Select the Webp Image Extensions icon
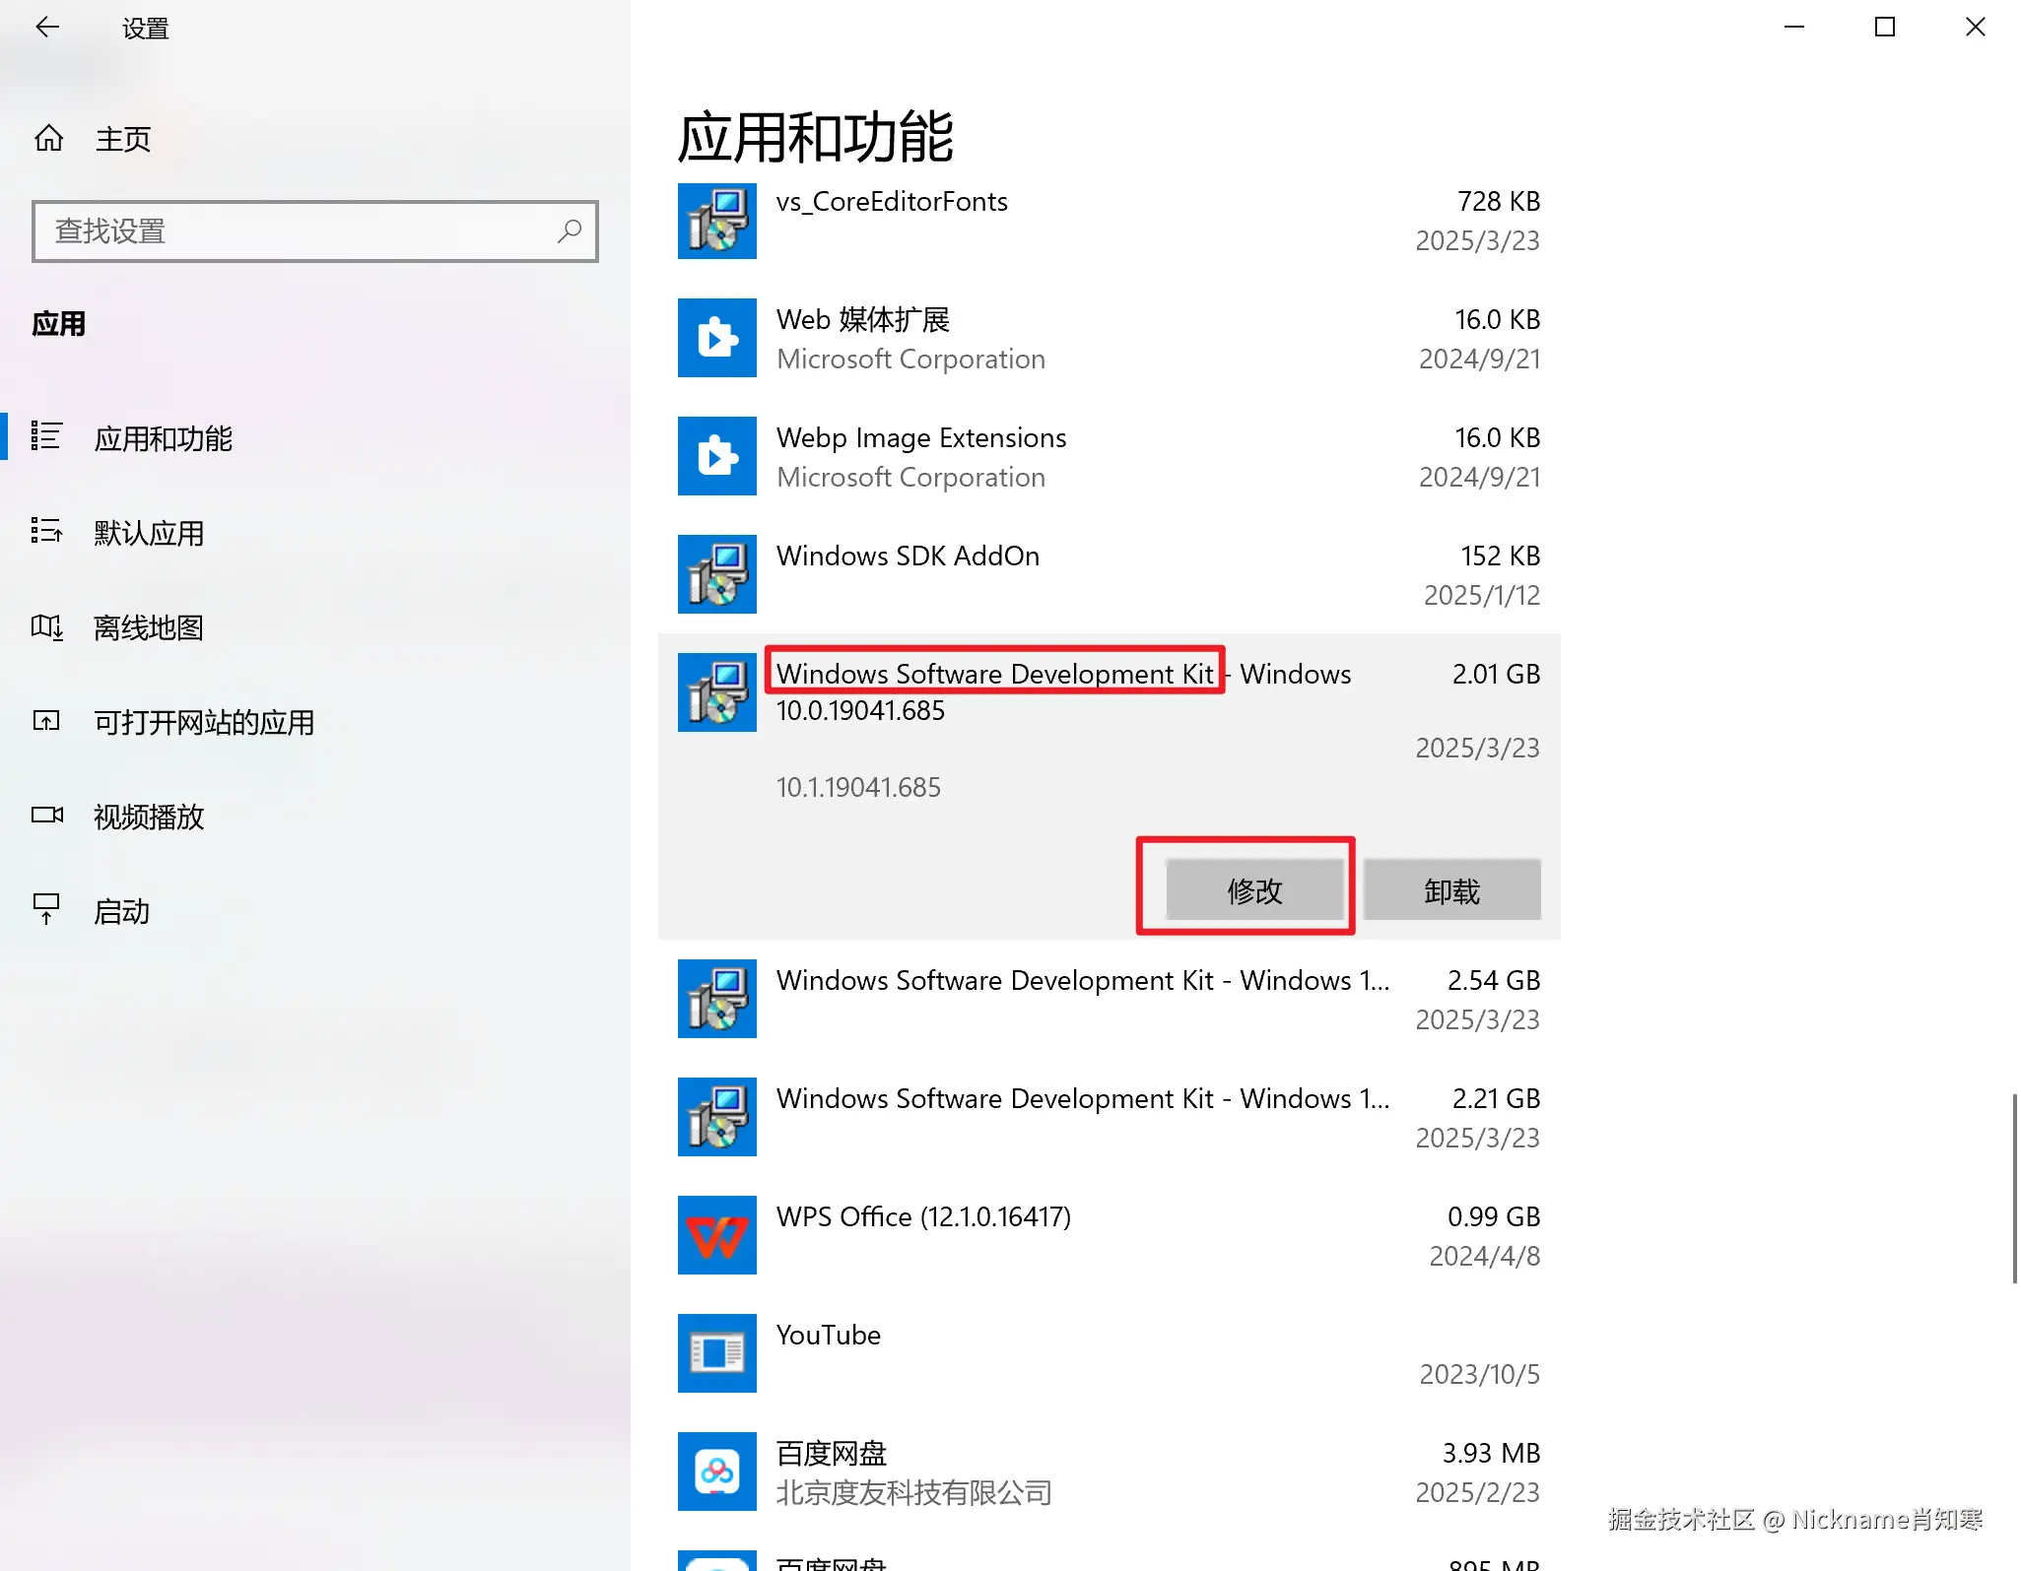The height and width of the screenshot is (1571, 2021). coord(717,456)
